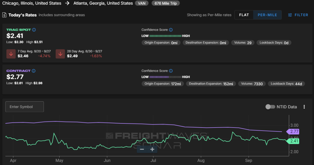Open the FILTER options
The height and width of the screenshot is (165, 314).
point(298,15)
